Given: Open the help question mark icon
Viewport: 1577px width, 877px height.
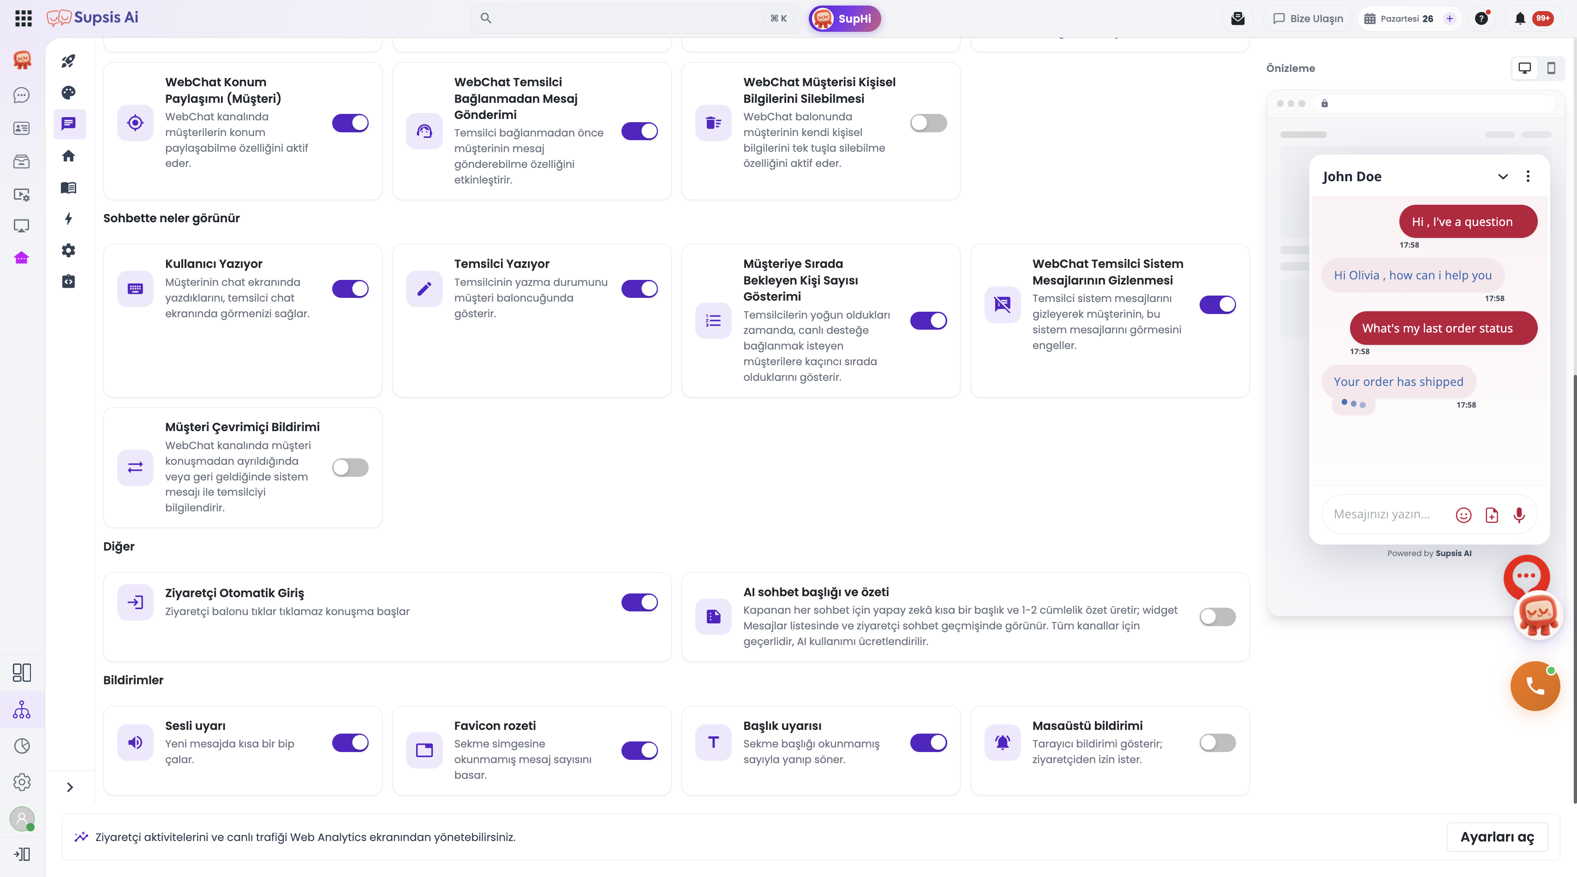Looking at the screenshot, I should point(1481,18).
